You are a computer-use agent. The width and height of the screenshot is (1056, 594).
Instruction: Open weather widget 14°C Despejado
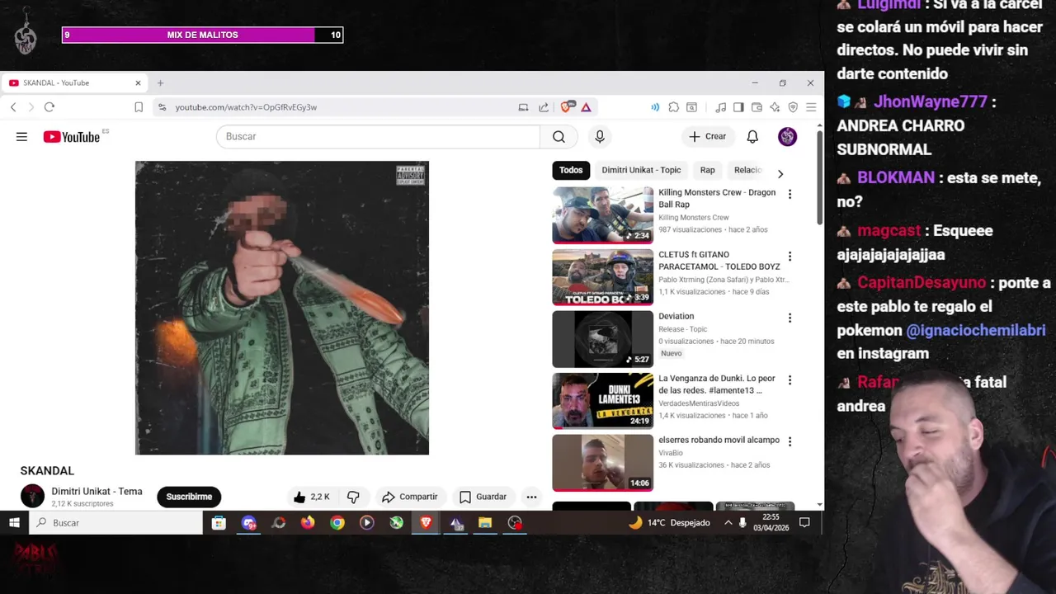click(668, 522)
